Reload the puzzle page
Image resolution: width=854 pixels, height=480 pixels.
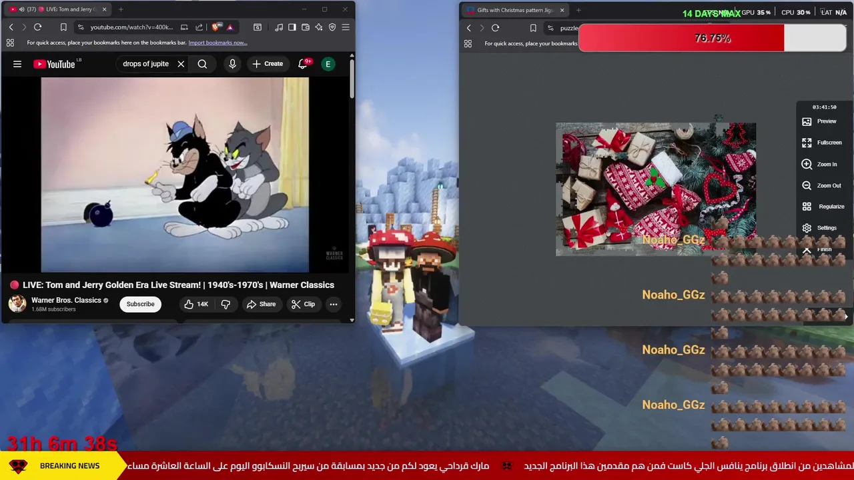[495, 28]
